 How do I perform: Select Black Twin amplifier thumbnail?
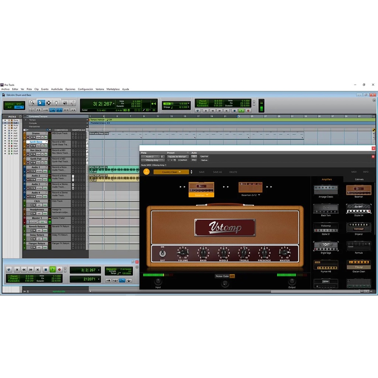pyautogui.click(x=326, y=209)
